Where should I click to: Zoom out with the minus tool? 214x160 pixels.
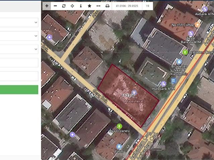point(55,6)
